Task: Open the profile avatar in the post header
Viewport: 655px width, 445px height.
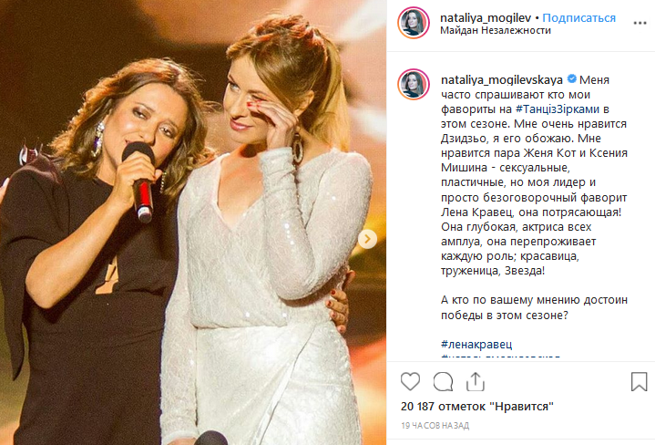Action: coord(414,23)
